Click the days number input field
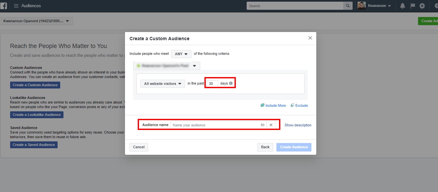Image resolution: width=438 pixels, height=192 pixels. [x=212, y=84]
